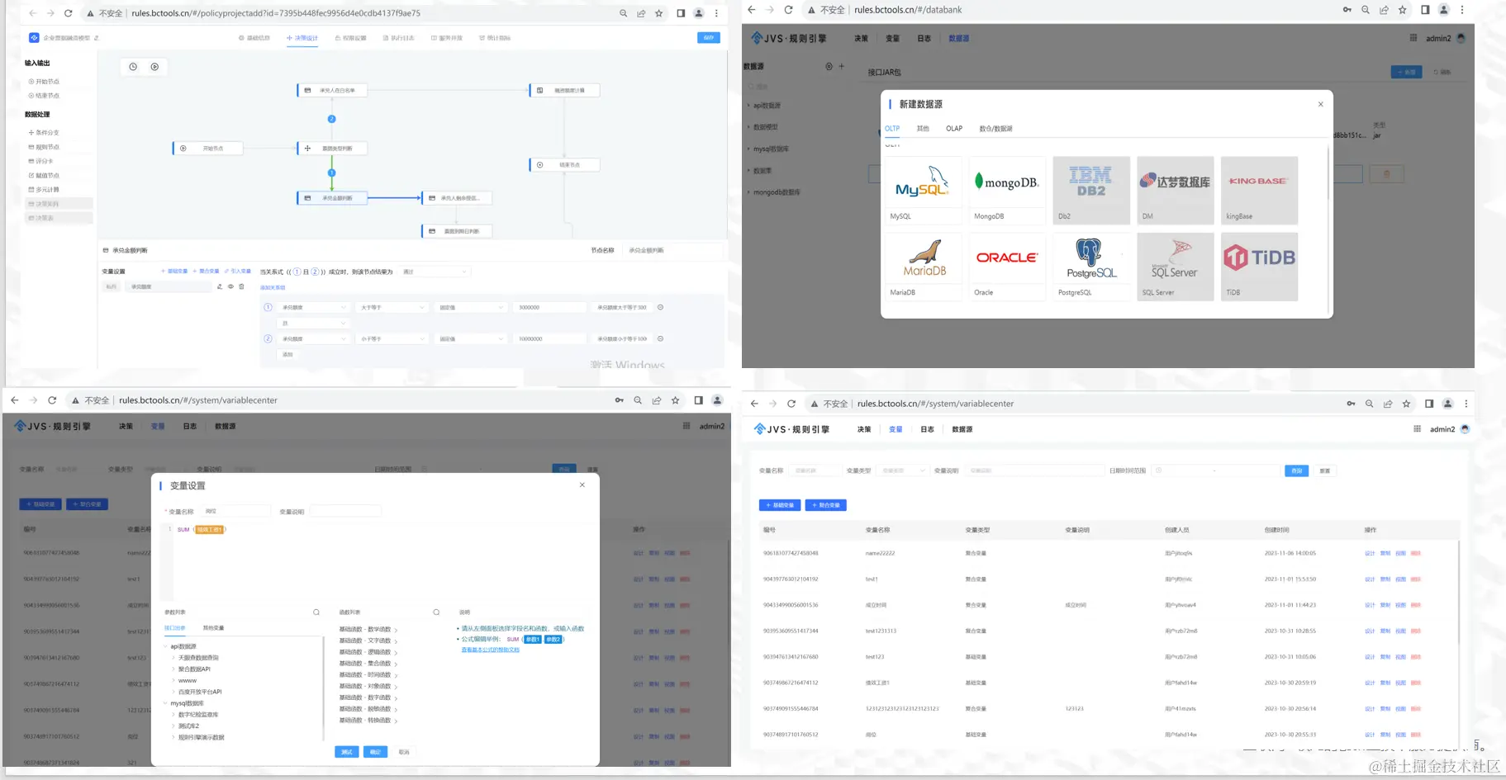Expand the 聚合数据API tree node
This screenshot has height=780, width=1506.
[173, 669]
